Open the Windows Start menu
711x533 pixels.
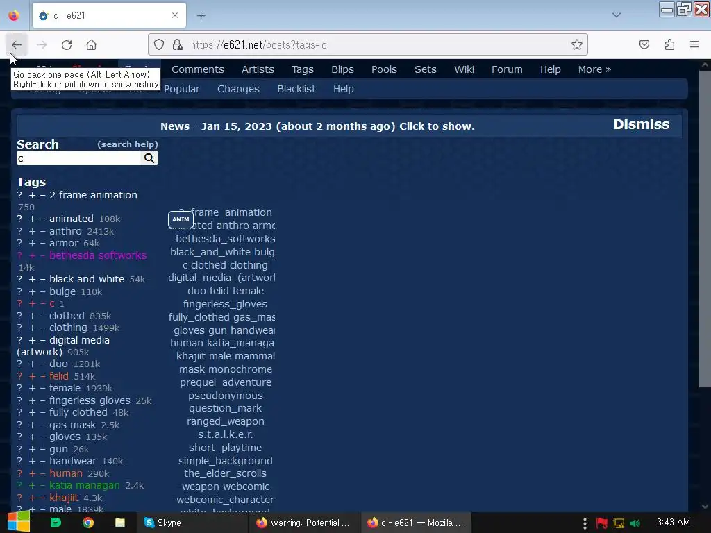tap(19, 523)
